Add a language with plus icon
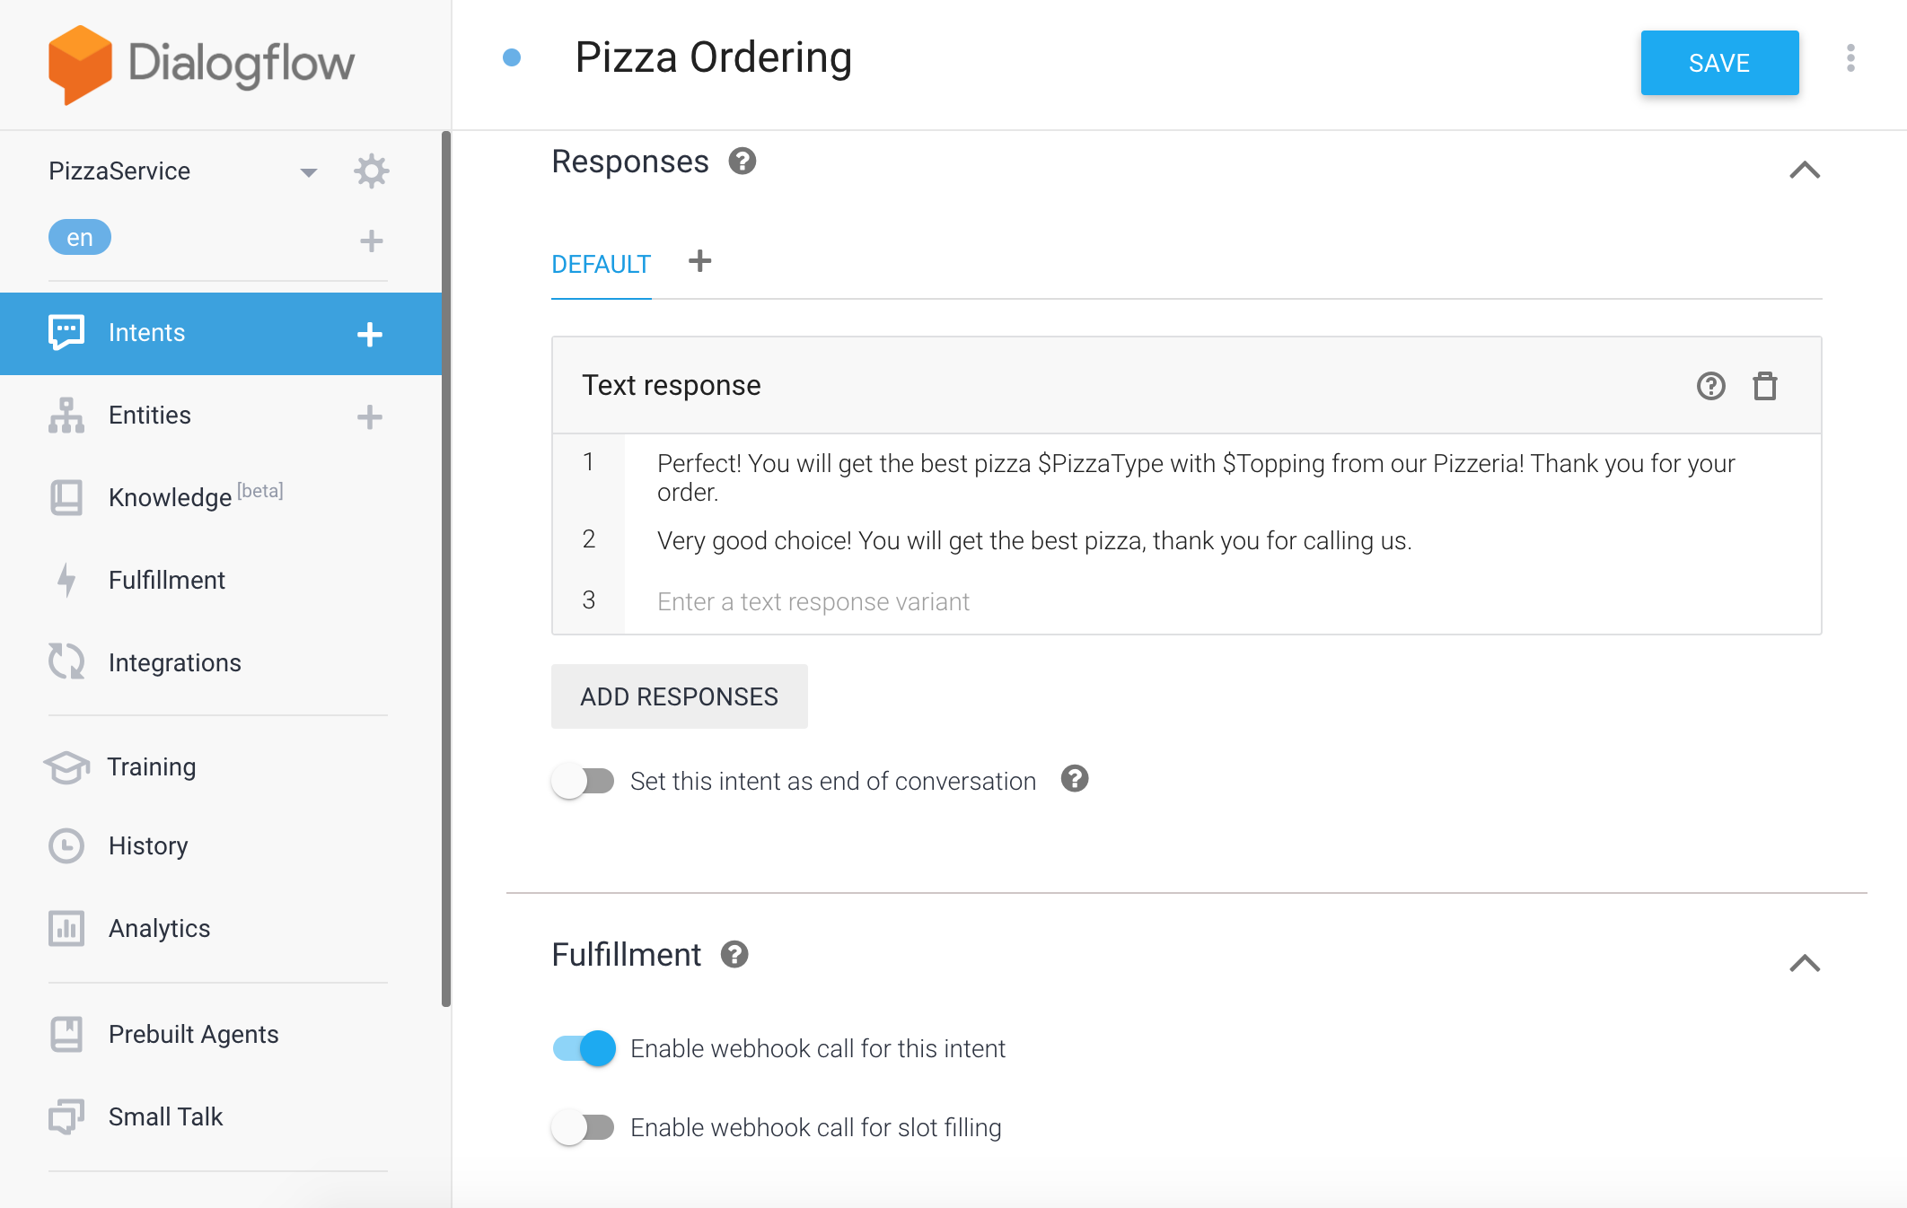 tap(371, 241)
